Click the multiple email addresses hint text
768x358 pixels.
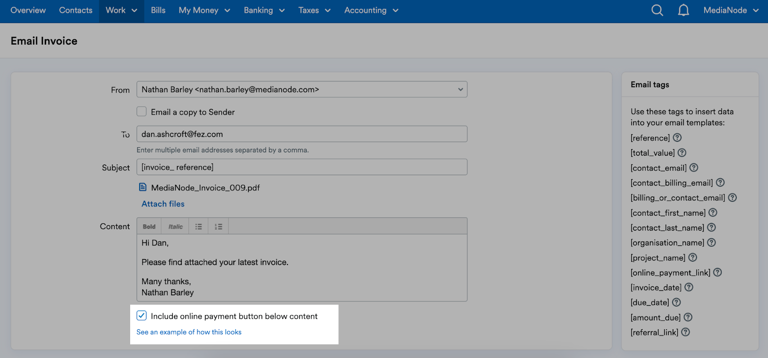[223, 150]
